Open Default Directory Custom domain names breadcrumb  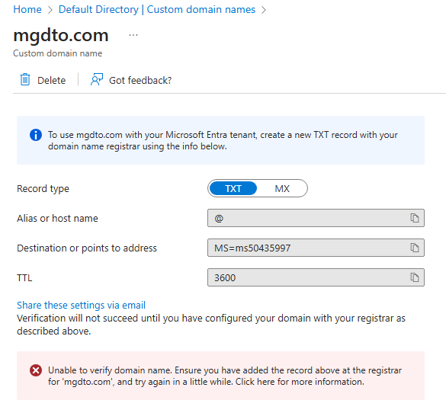pos(157,9)
